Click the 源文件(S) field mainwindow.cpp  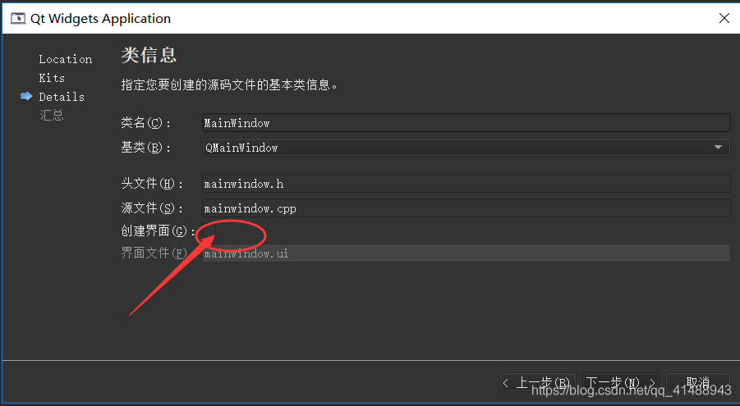point(466,208)
